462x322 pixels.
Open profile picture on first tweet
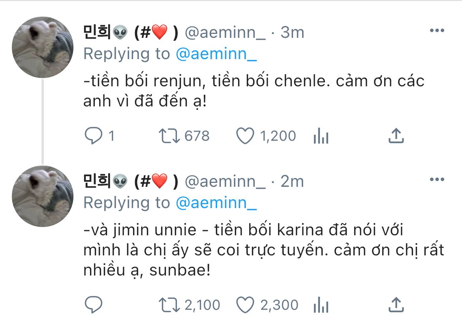click(43, 47)
